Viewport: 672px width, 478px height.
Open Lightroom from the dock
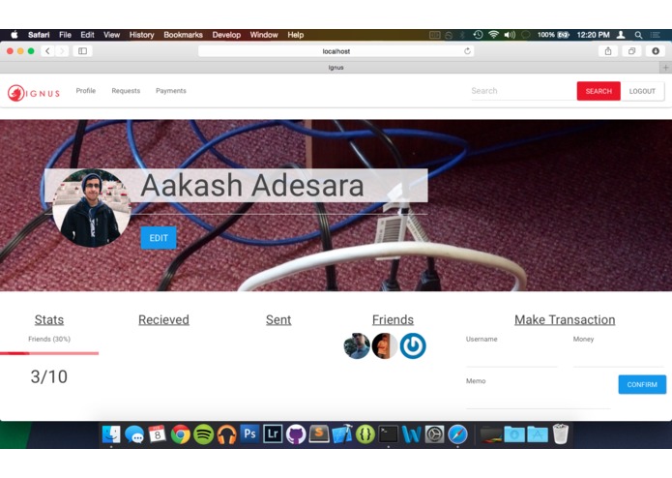coord(273,434)
